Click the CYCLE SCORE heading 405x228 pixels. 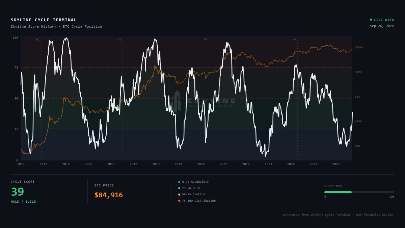pyautogui.click(x=23, y=182)
